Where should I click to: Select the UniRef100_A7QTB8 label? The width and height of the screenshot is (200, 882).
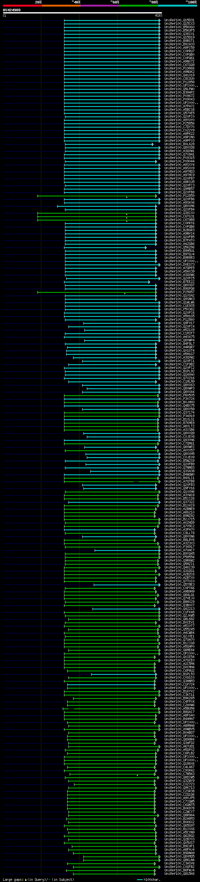(179, 482)
